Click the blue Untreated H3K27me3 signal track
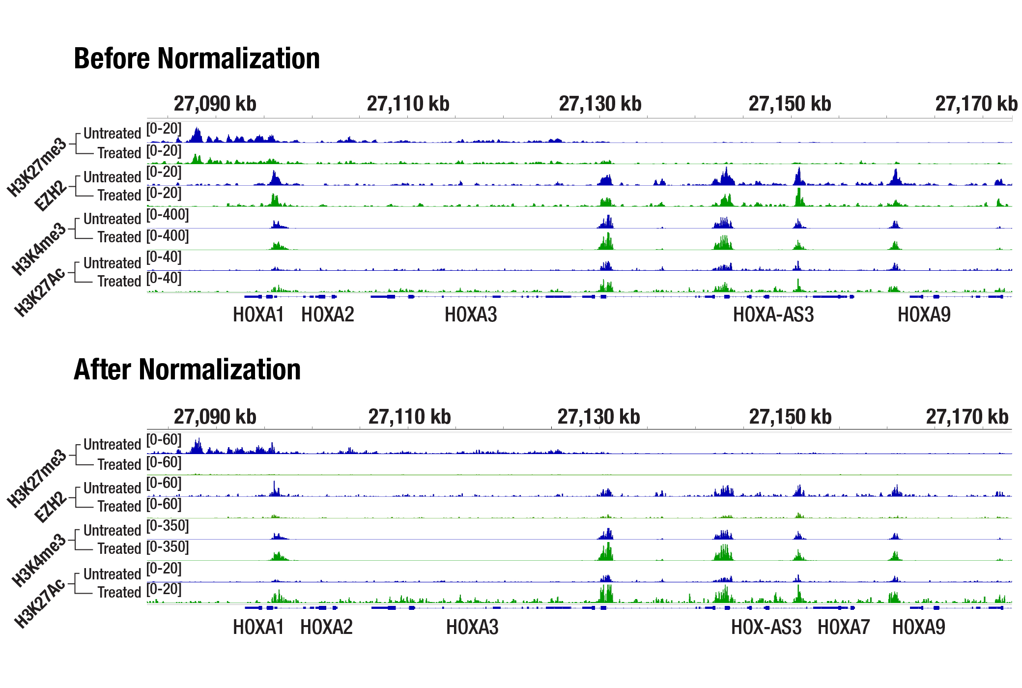Image resolution: width=1022 pixels, height=688 pixels. tap(344, 139)
